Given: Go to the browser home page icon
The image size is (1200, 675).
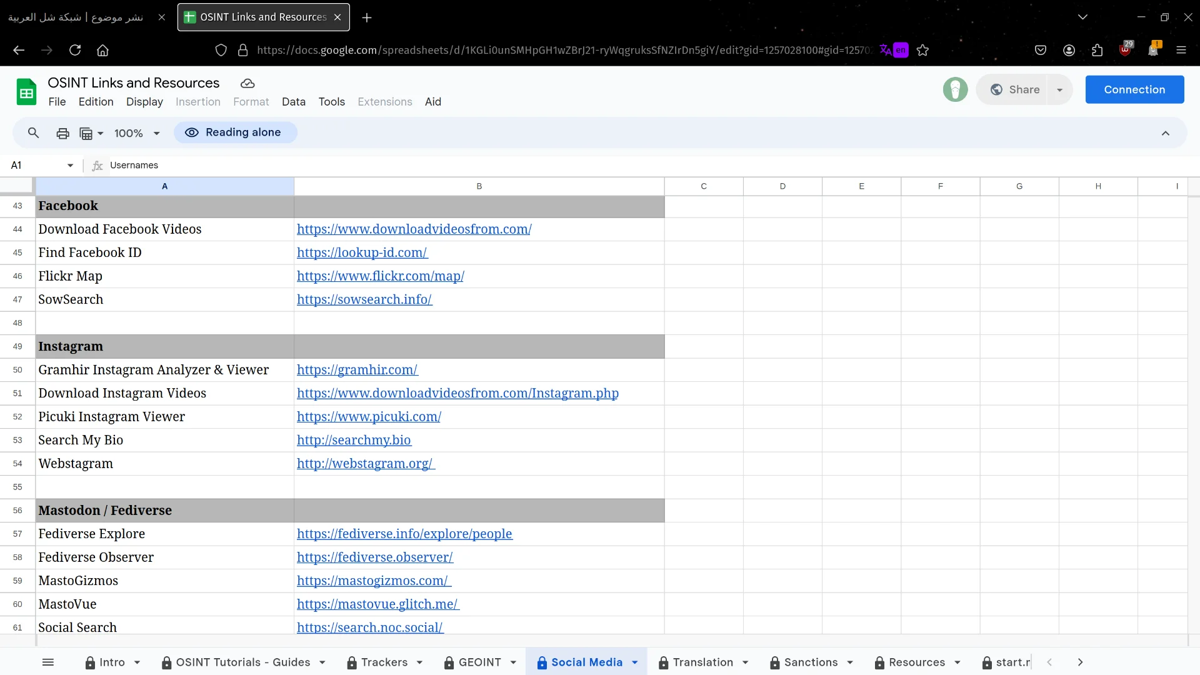Looking at the screenshot, I should (x=102, y=50).
